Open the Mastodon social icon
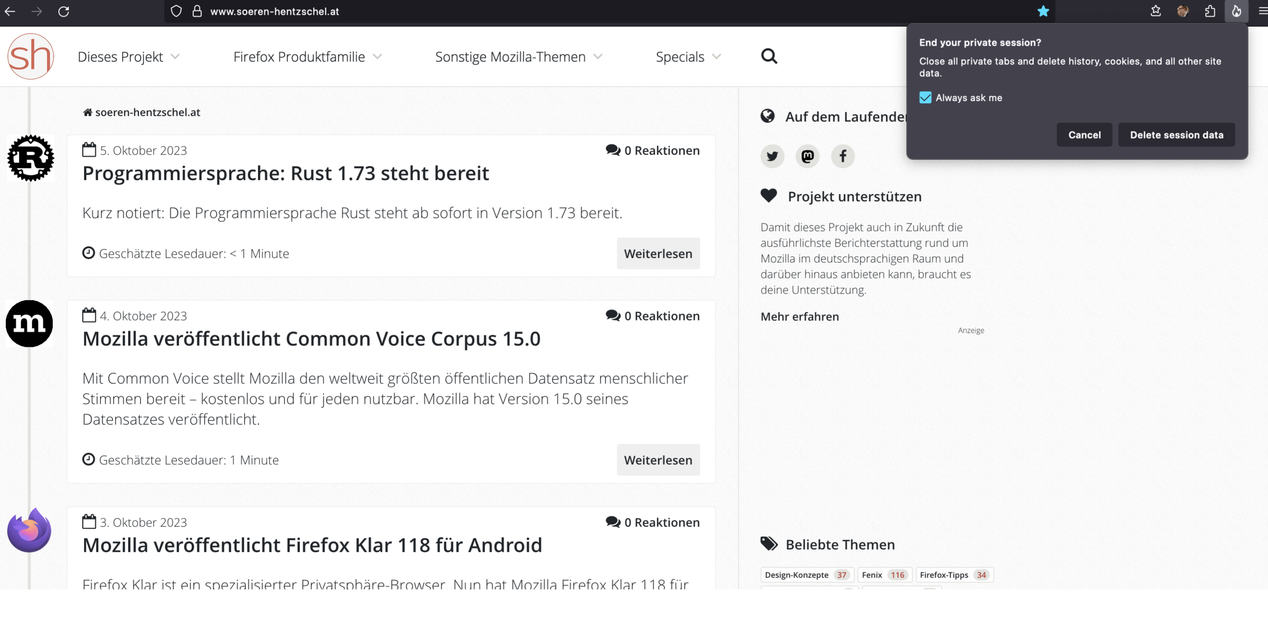 [807, 156]
